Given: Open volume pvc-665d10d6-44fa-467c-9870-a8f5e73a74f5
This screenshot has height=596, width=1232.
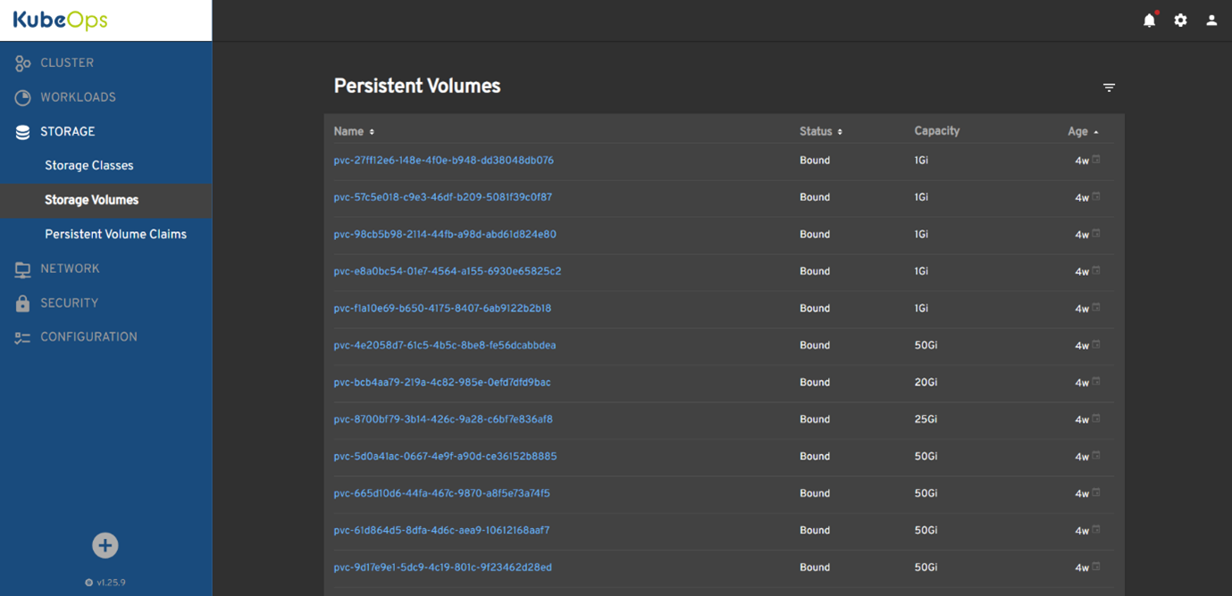Looking at the screenshot, I should 442,493.
